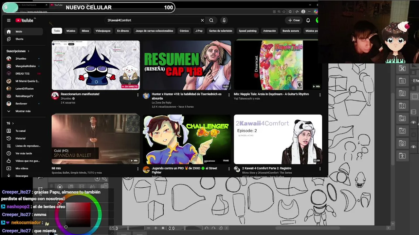Open options for 2 Kawaii 4 Comfort Parte 2

[x=320, y=169]
